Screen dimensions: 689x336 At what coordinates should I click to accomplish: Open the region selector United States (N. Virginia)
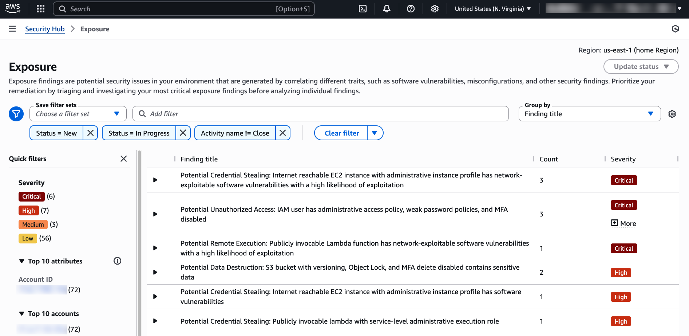tap(492, 9)
